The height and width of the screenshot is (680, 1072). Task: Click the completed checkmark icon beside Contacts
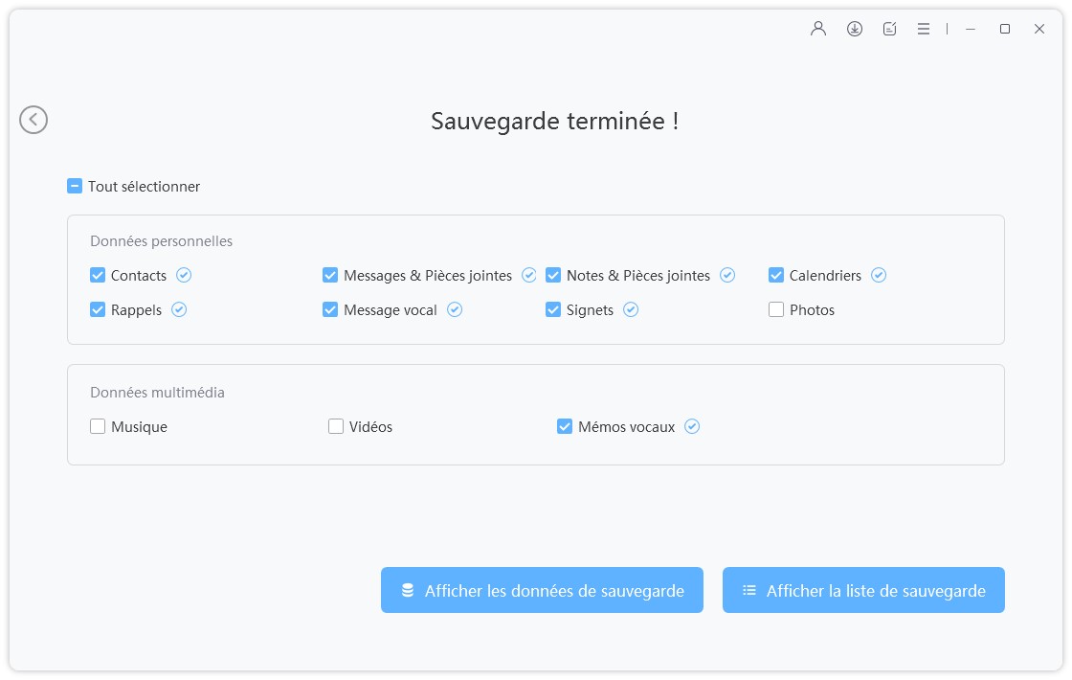(184, 275)
